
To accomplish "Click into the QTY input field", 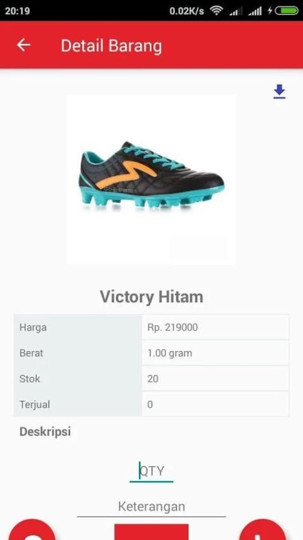I will [x=151, y=471].
